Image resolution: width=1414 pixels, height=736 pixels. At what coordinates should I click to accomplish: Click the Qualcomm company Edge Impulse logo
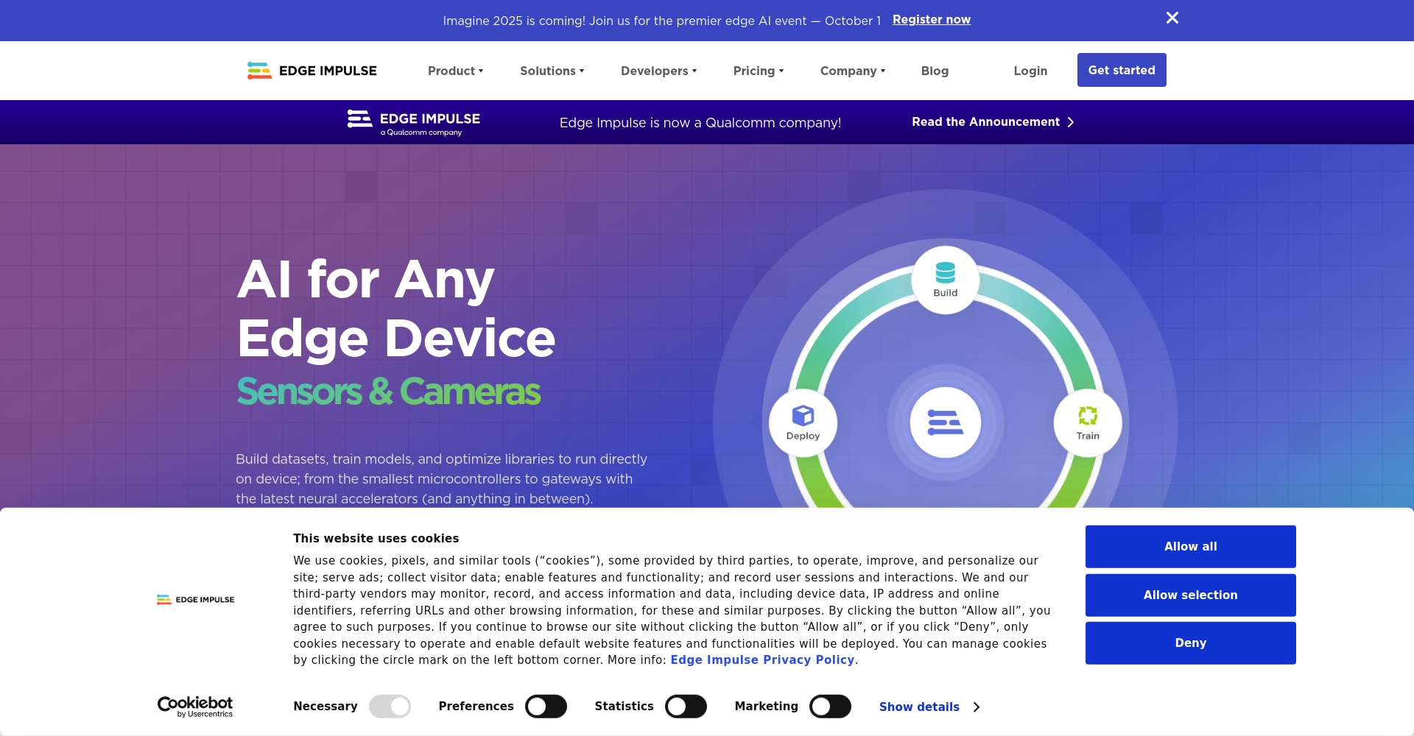[x=414, y=122]
